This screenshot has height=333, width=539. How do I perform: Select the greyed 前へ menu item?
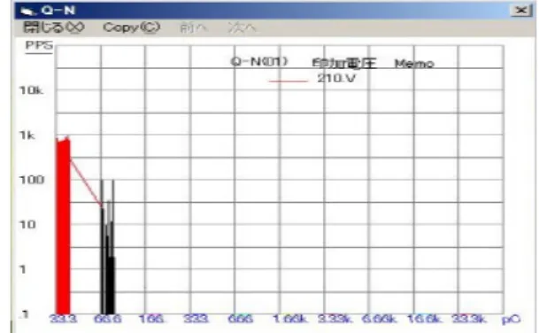pyautogui.click(x=194, y=27)
